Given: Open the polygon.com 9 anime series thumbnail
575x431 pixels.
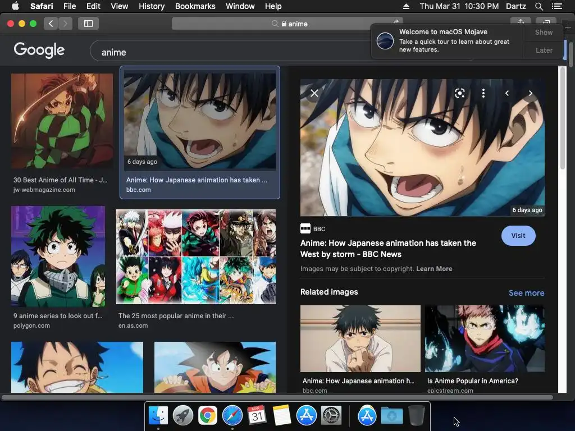Looking at the screenshot, I should point(58,256).
